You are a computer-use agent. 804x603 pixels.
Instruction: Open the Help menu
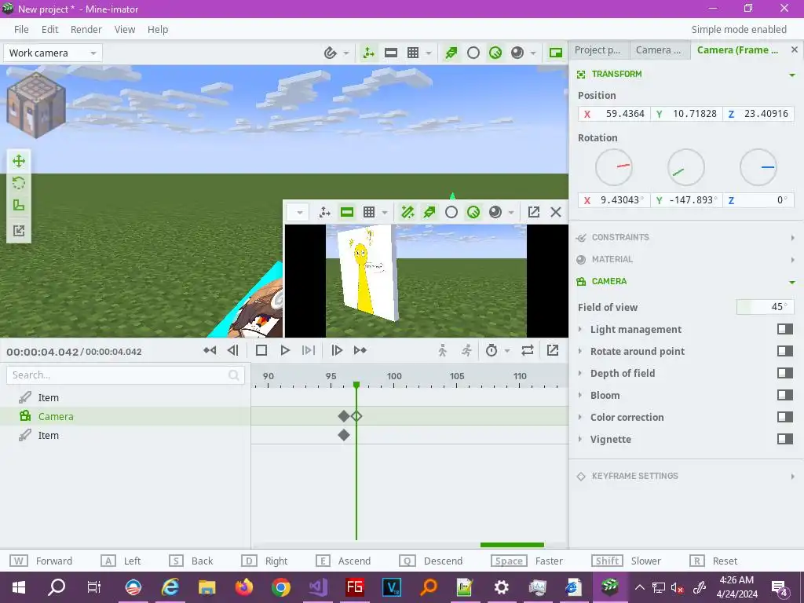click(x=158, y=29)
